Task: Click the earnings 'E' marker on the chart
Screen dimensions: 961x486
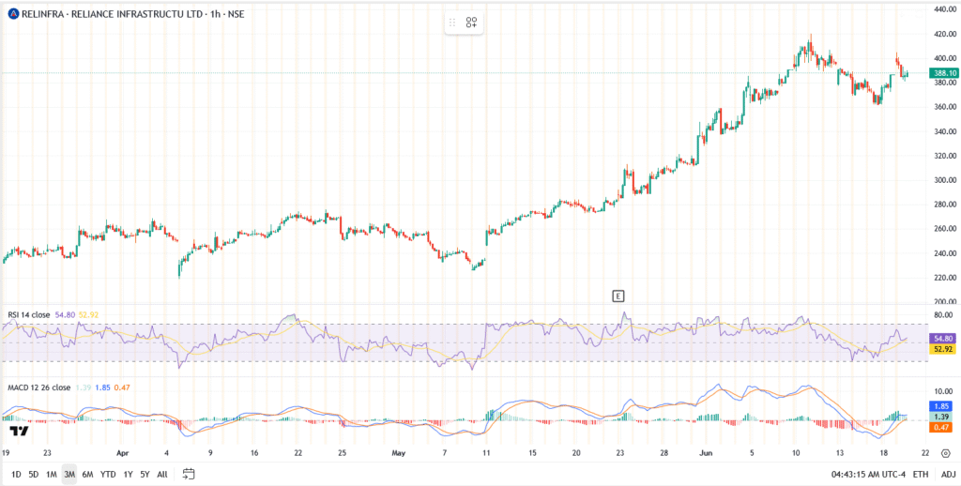Action: click(x=618, y=296)
